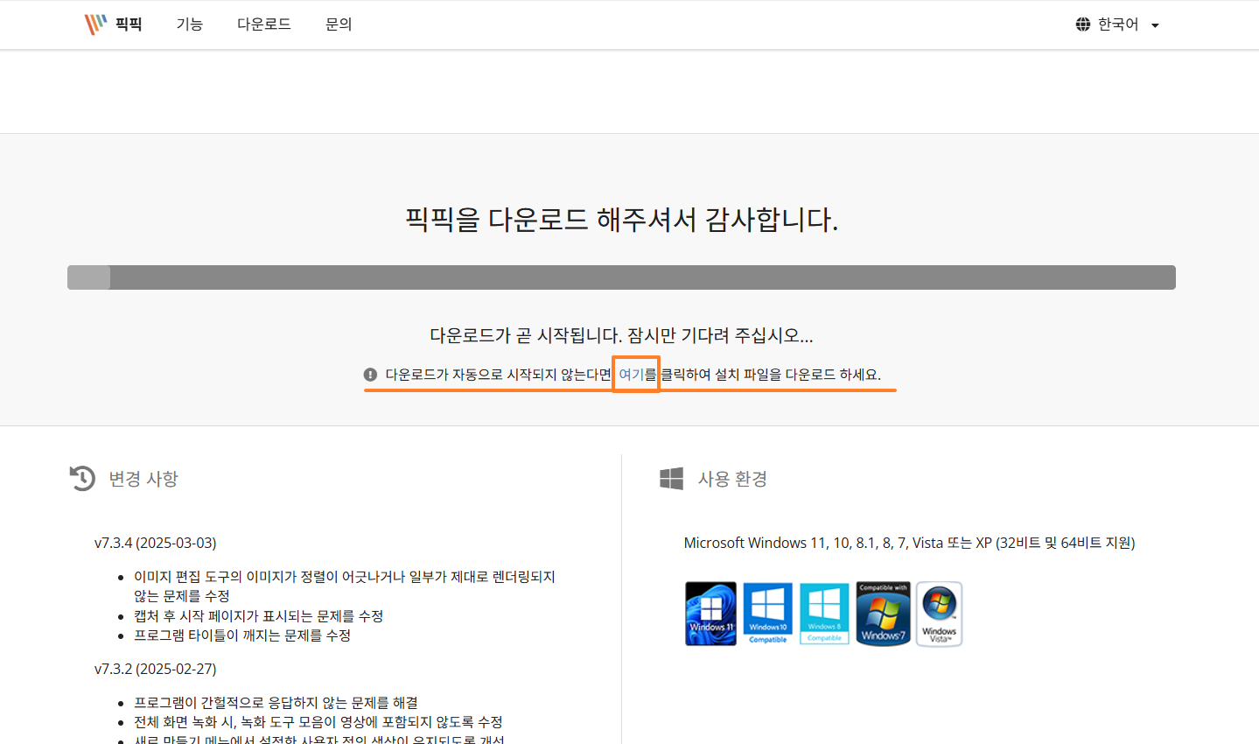Click 캡처 후 시작 페이지가 표시되는 문제를 수정 entry

tap(258, 616)
